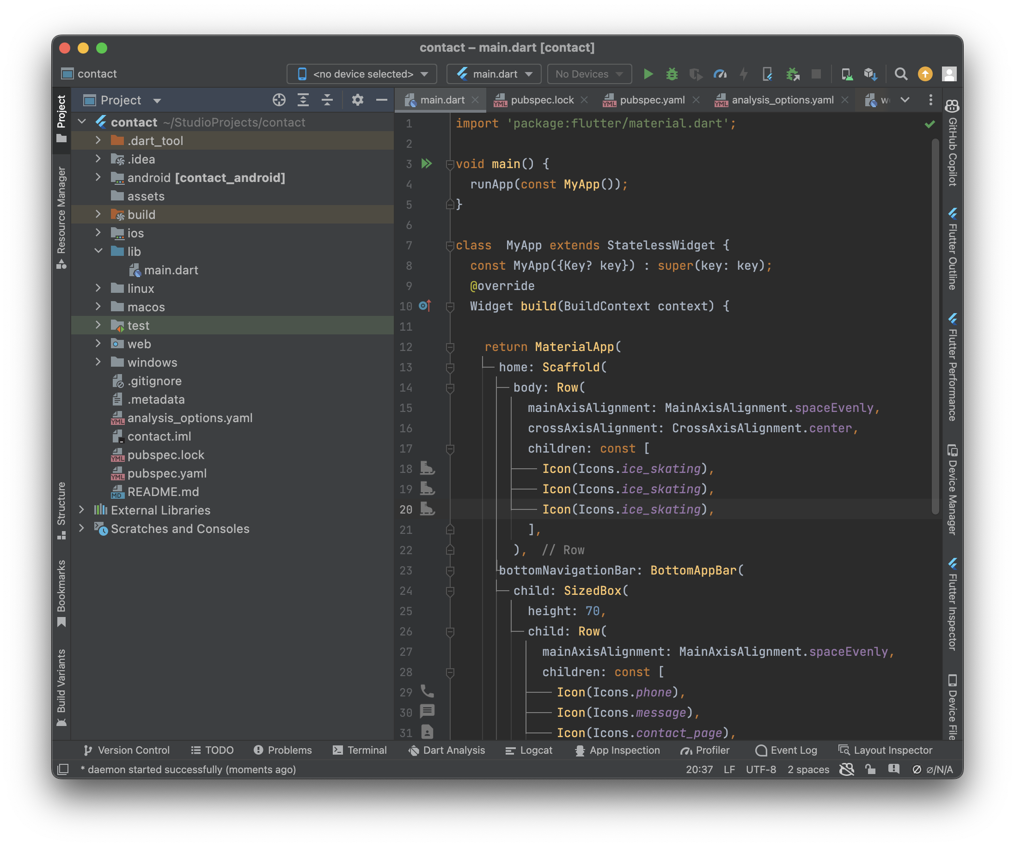Screen dimensions: 1015x847
Task: Switch to the pubspec.lock editor tab
Action: point(542,100)
